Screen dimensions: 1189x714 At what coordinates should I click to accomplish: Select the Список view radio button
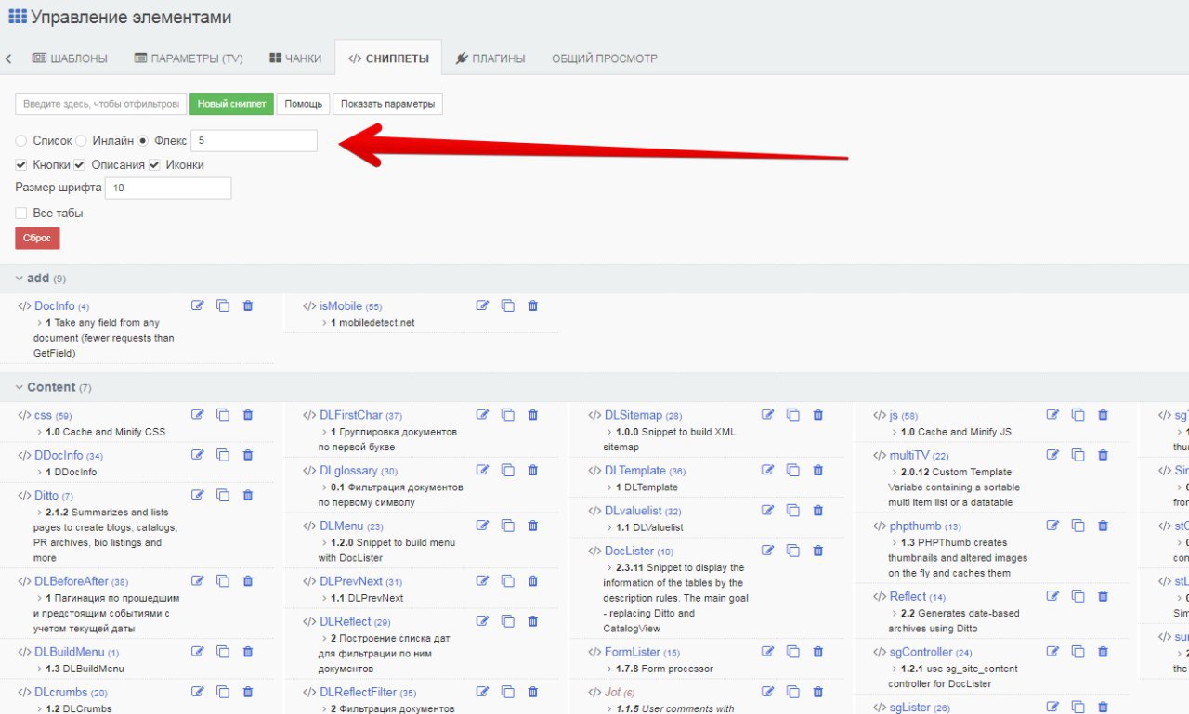point(21,141)
